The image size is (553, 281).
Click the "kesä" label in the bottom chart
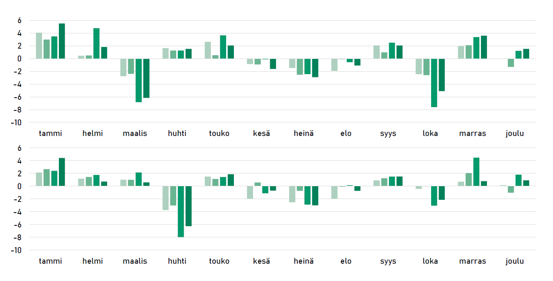(x=261, y=261)
